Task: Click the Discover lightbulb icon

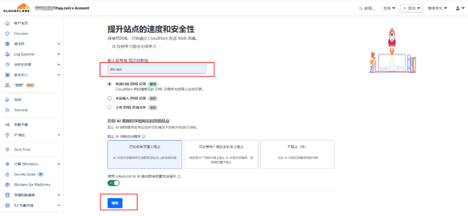Action: pyautogui.click(x=7, y=34)
